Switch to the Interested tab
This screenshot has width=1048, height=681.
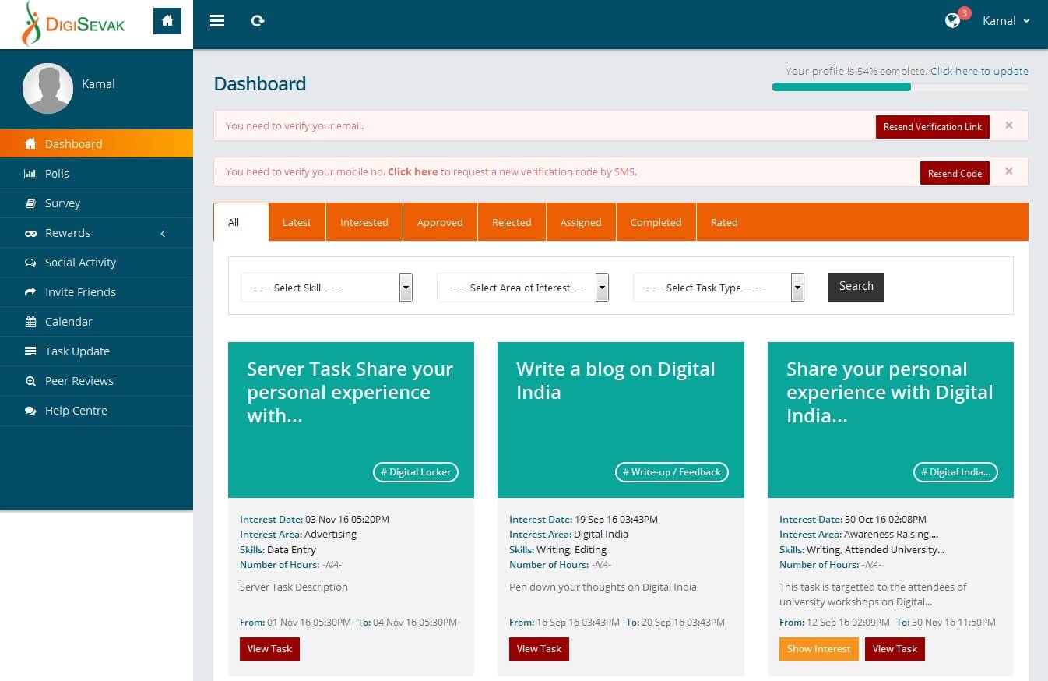364,222
